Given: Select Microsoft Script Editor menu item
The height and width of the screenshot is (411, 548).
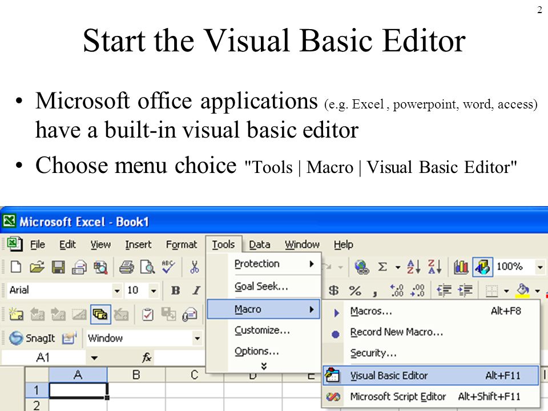Looking at the screenshot, I should [430, 396].
